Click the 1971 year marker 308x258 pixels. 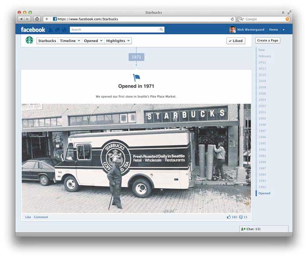point(136,57)
